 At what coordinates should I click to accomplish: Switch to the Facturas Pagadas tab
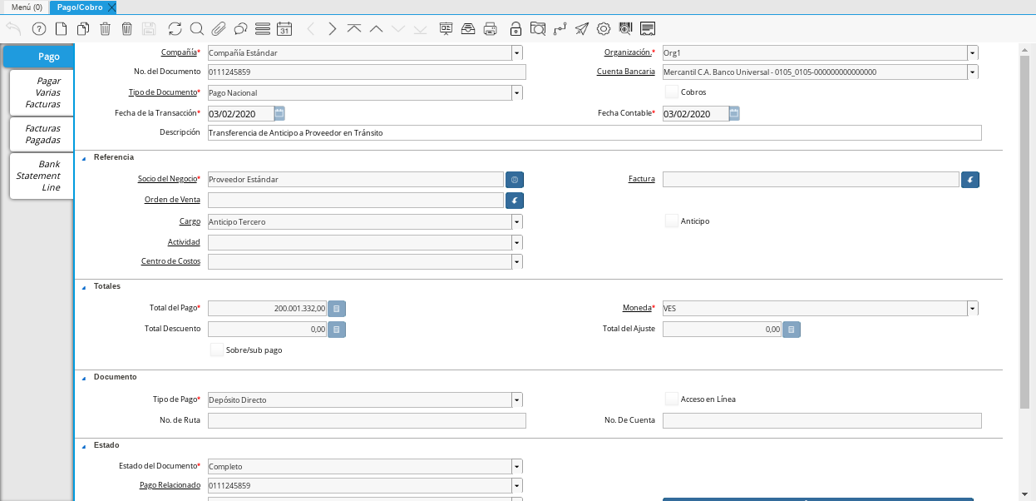(x=42, y=134)
